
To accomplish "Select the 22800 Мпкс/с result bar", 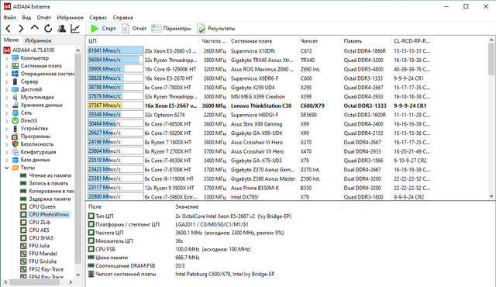I will (x=115, y=197).
